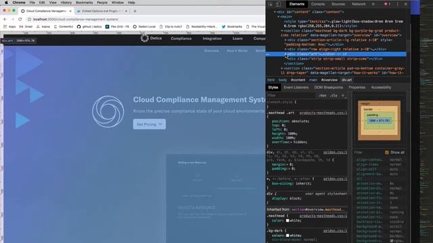Viewport: 433px width, 243px height.
Task: Open the Gmail bookmark
Action: click(26, 27)
